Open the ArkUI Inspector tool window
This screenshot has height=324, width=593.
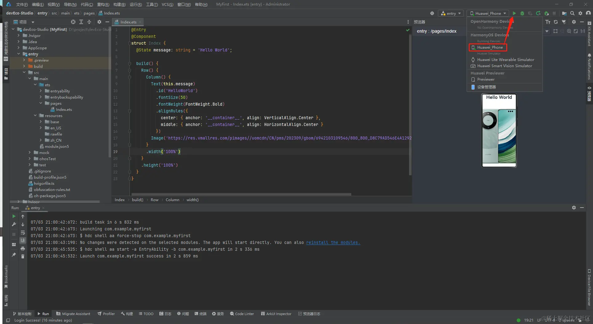276,314
